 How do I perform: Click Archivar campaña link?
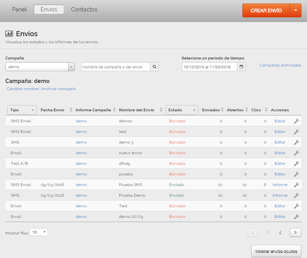tap(59, 89)
